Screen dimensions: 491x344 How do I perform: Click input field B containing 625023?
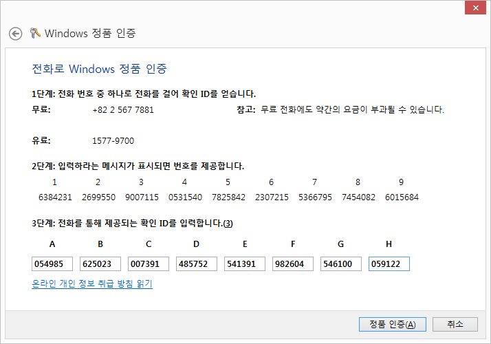(100, 264)
